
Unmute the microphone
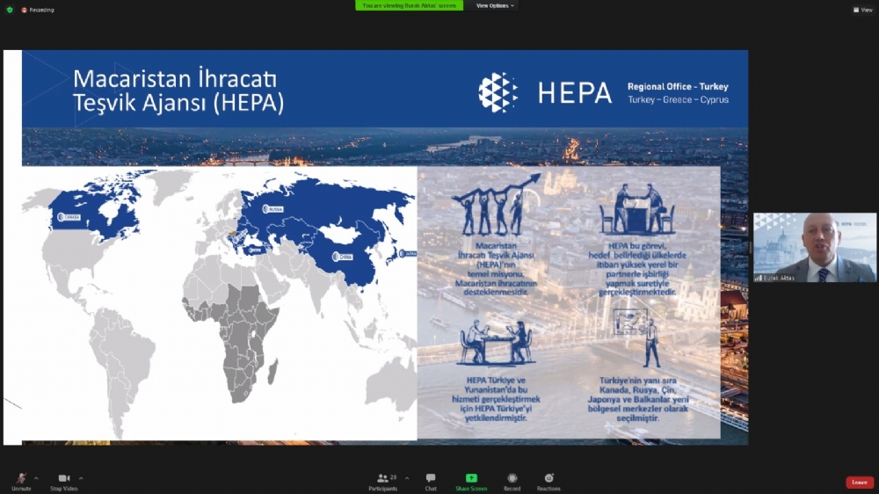(21, 481)
